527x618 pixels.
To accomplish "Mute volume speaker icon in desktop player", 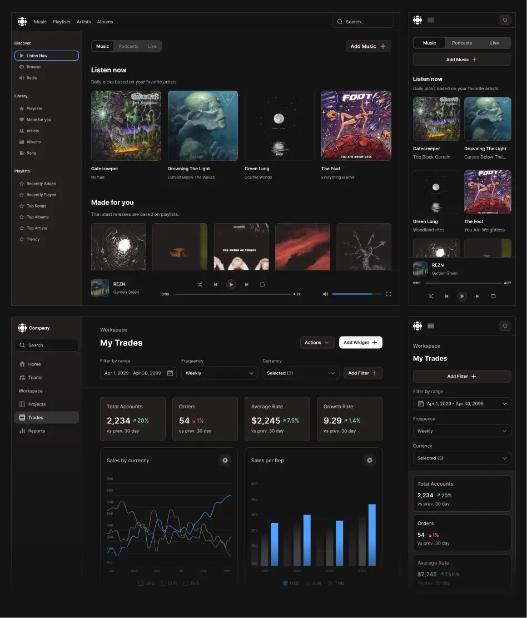I will [x=325, y=294].
